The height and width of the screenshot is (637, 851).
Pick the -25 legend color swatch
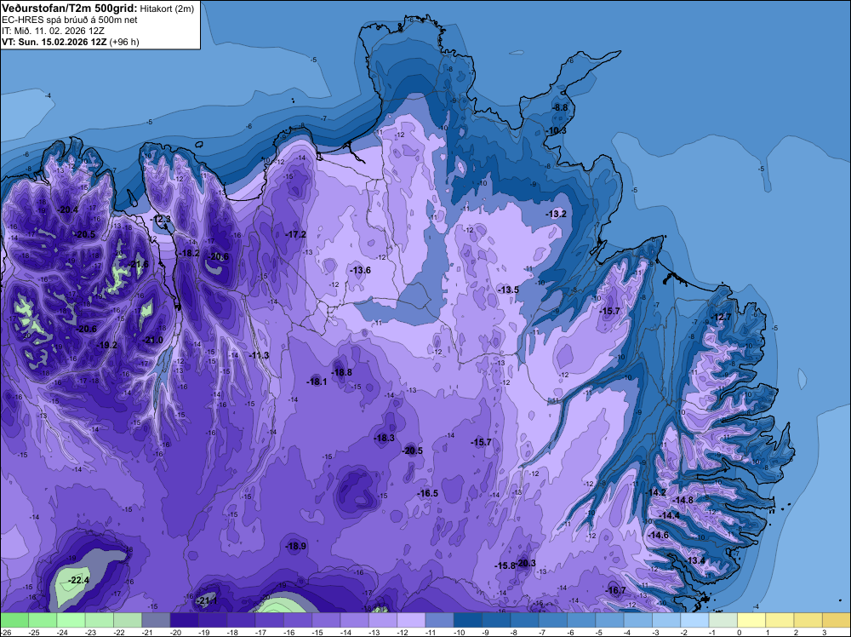coord(43,620)
